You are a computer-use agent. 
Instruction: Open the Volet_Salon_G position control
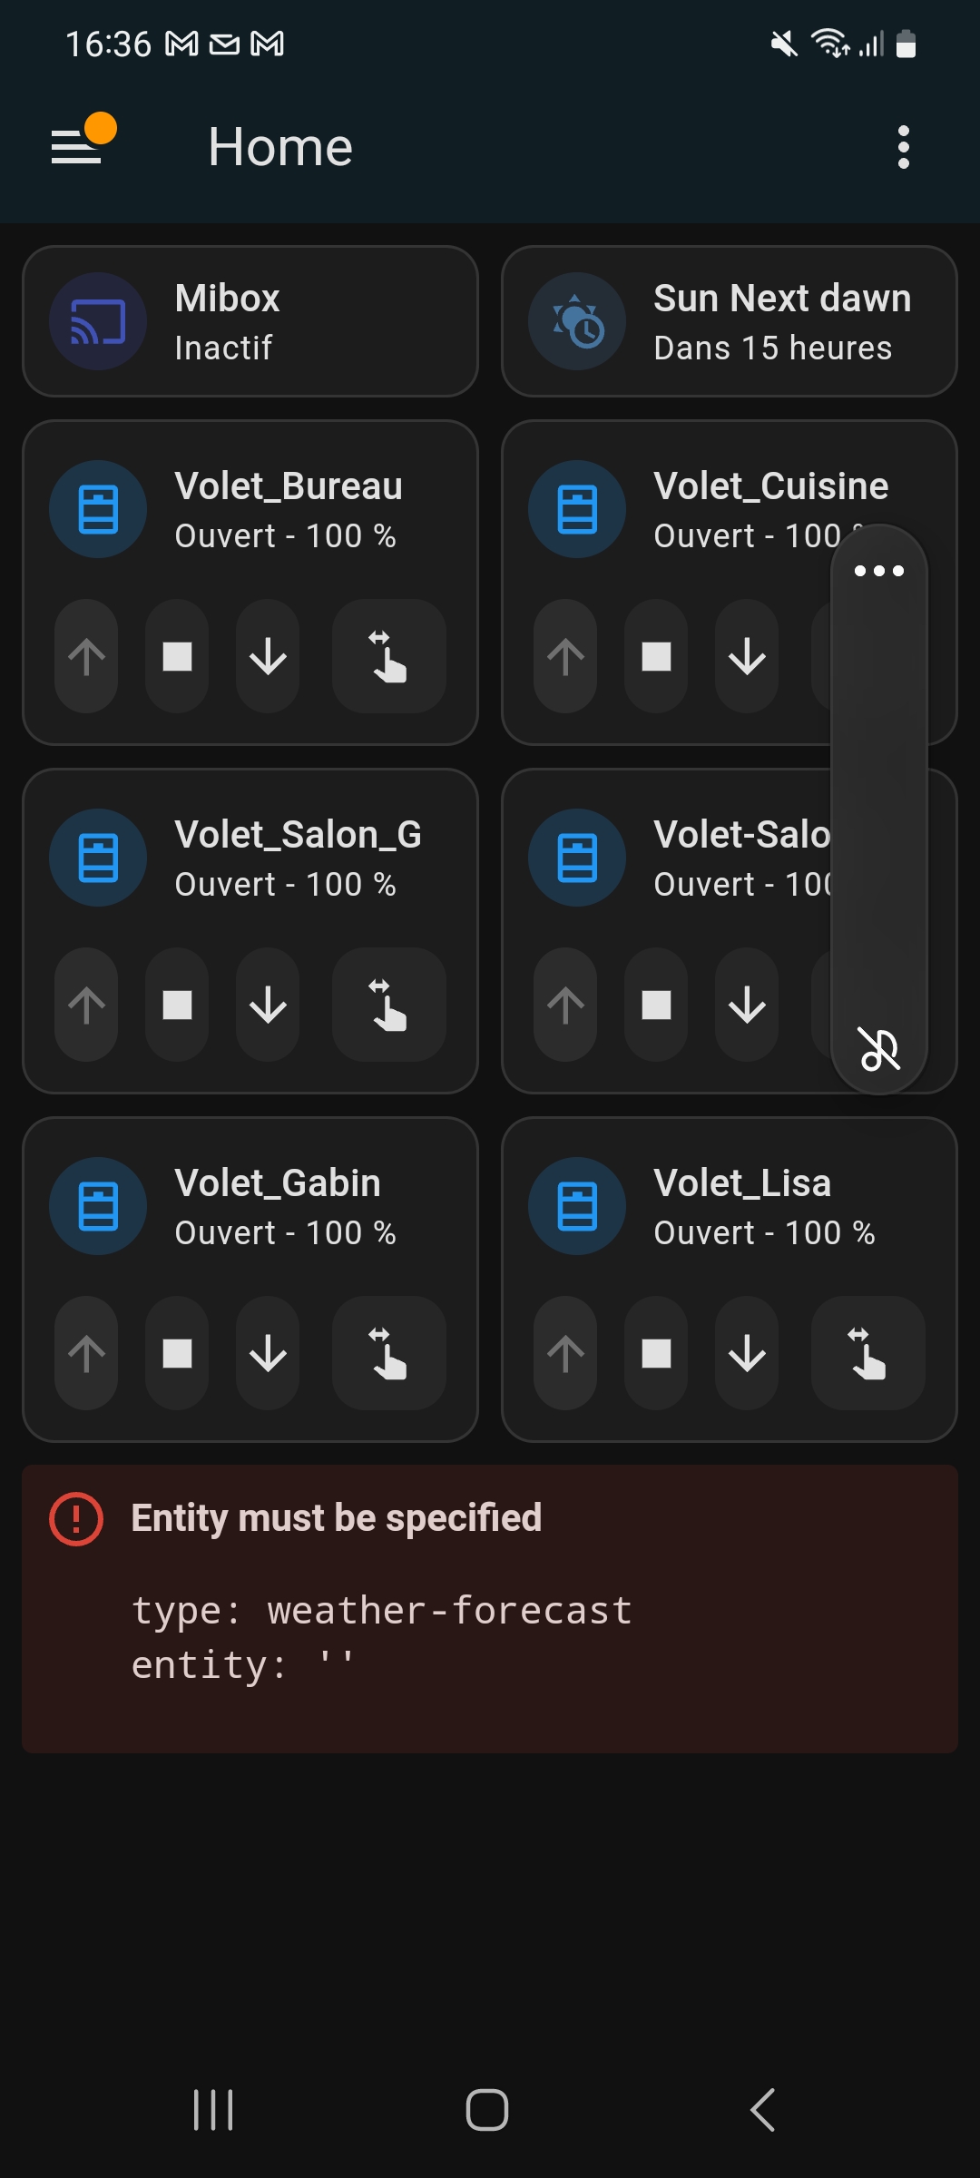(388, 1005)
